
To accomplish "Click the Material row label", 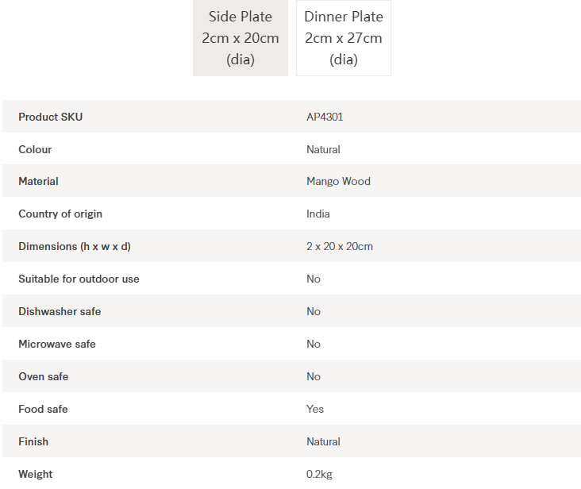I will click(38, 181).
